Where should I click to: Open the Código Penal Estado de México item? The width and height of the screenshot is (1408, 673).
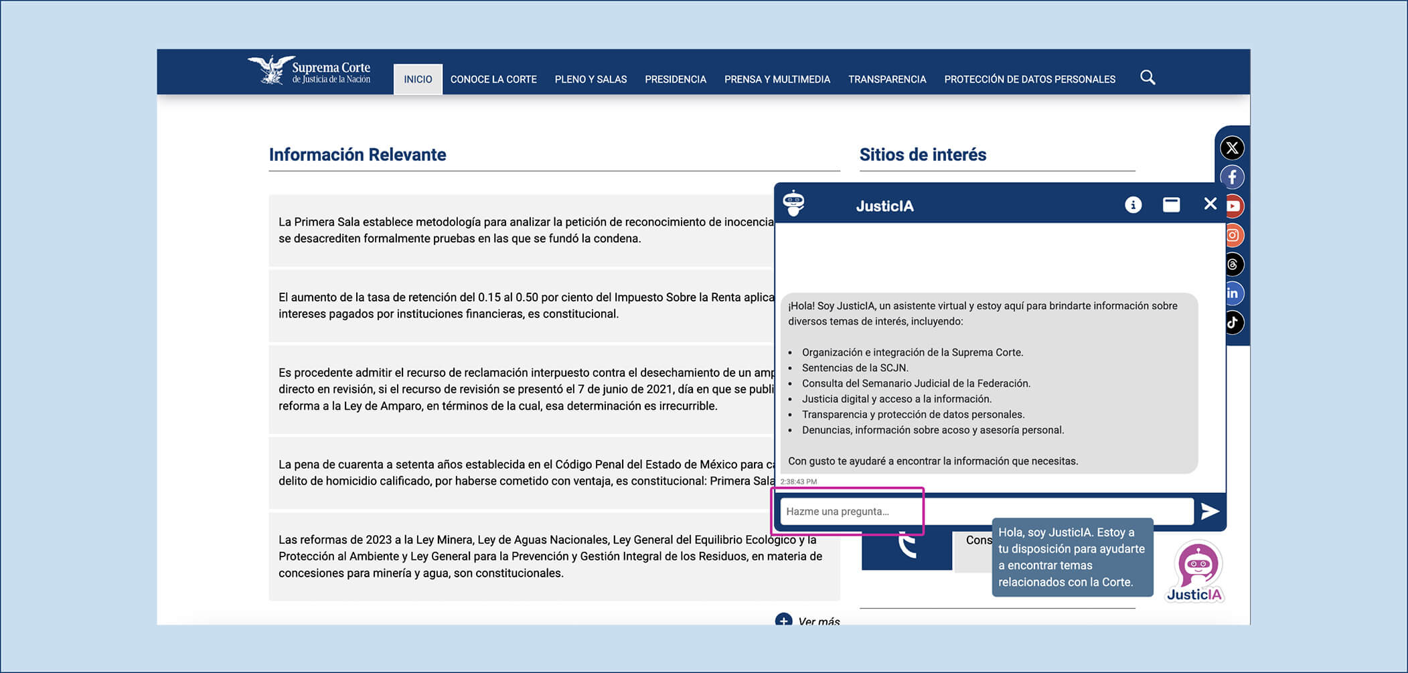522,473
